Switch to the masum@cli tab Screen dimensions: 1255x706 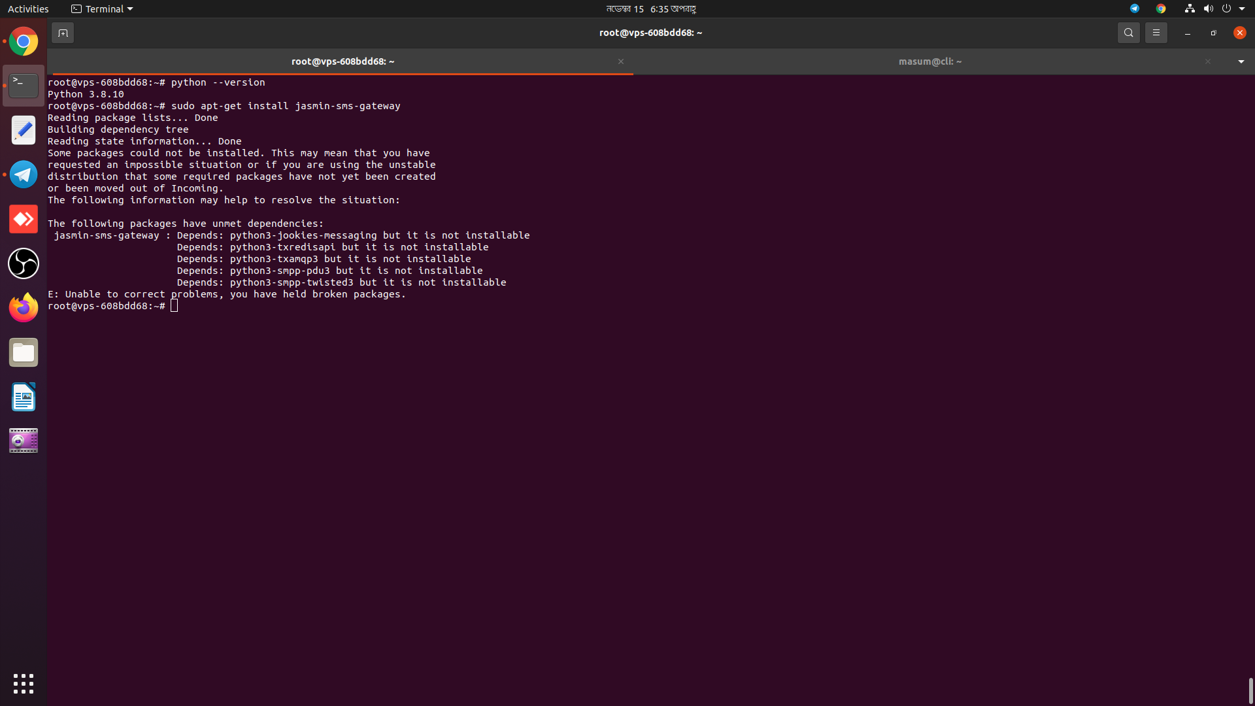[x=930, y=61]
